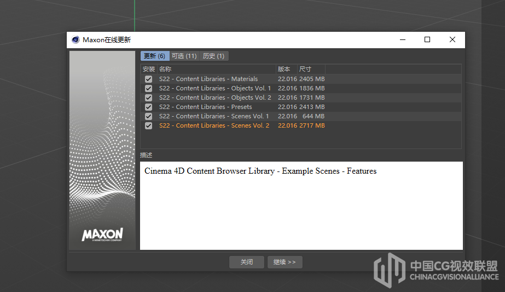
Task: Click the 关闭 button
Action: (247, 262)
